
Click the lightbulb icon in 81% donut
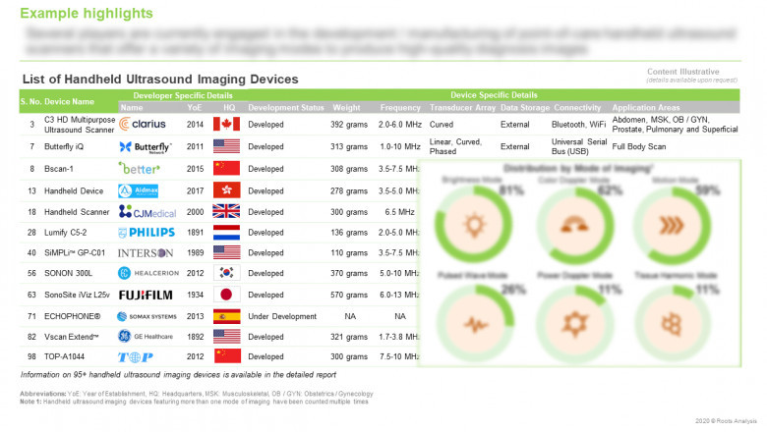(474, 225)
